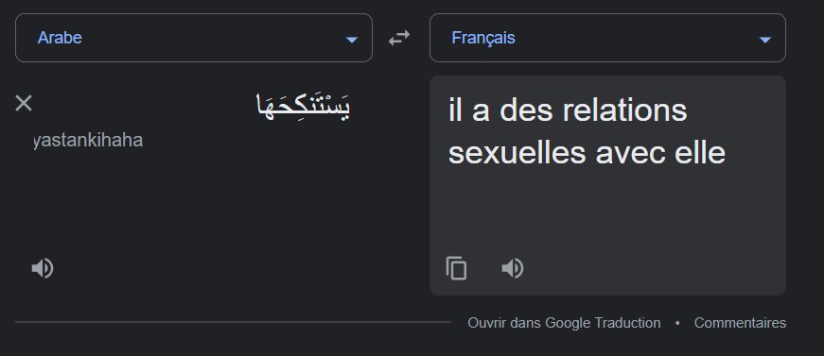Clear the Arabic source text

tap(24, 103)
